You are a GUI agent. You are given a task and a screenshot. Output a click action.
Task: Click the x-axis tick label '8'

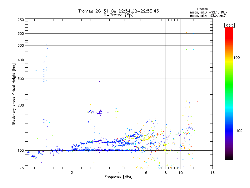(166, 173)
